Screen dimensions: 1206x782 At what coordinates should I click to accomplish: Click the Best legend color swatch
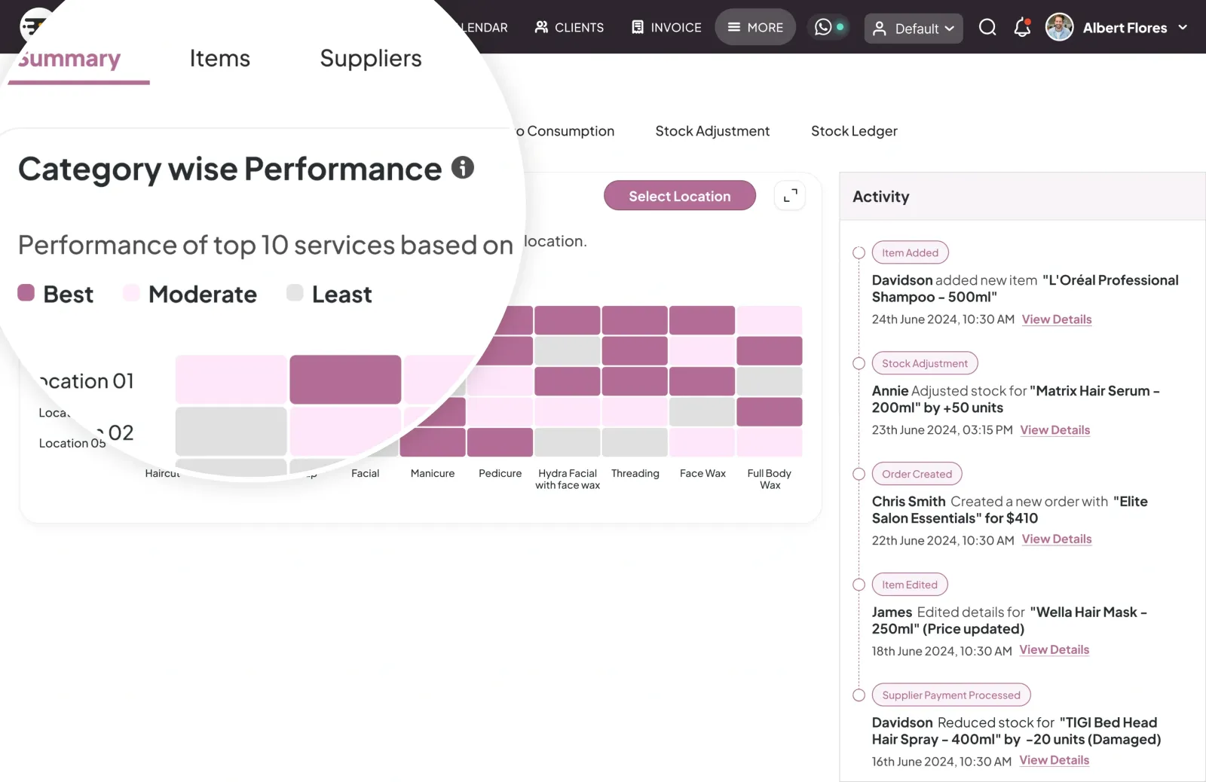[x=26, y=293]
